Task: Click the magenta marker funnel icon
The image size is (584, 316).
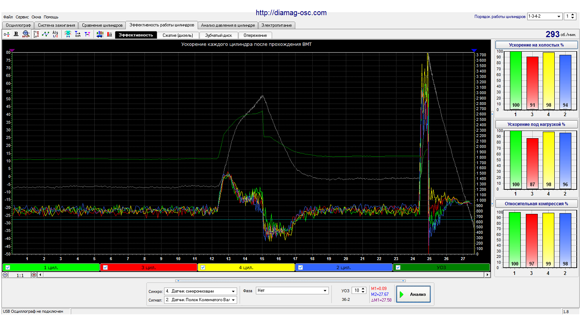Action: pos(87,34)
